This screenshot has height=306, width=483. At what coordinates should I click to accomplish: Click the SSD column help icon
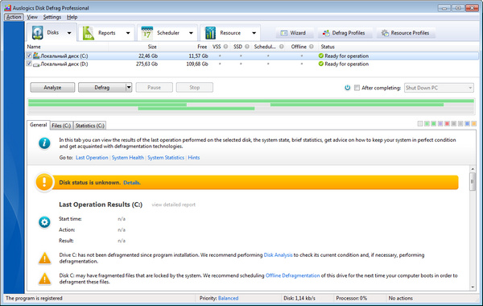pyautogui.click(x=247, y=47)
